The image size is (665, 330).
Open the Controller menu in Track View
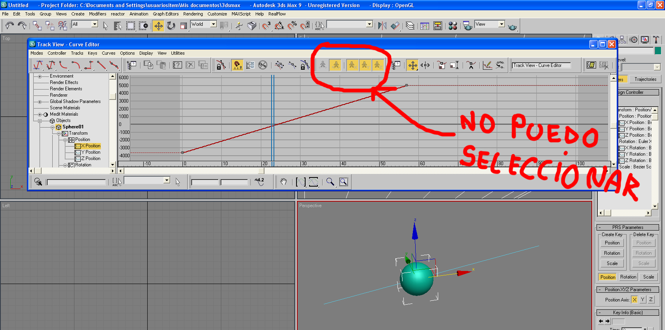(x=57, y=53)
